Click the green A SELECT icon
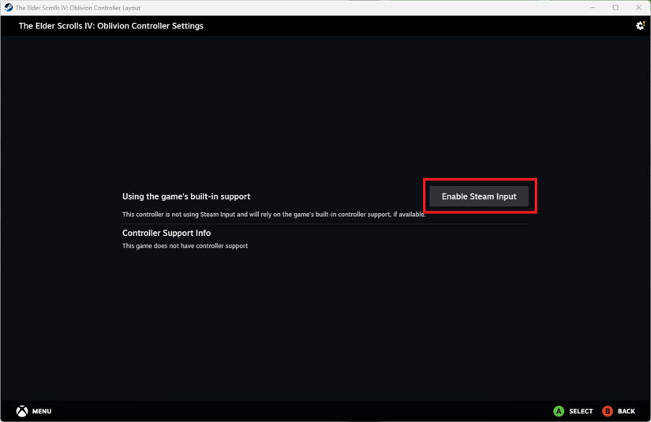Viewport: 651px width, 422px height. click(559, 411)
